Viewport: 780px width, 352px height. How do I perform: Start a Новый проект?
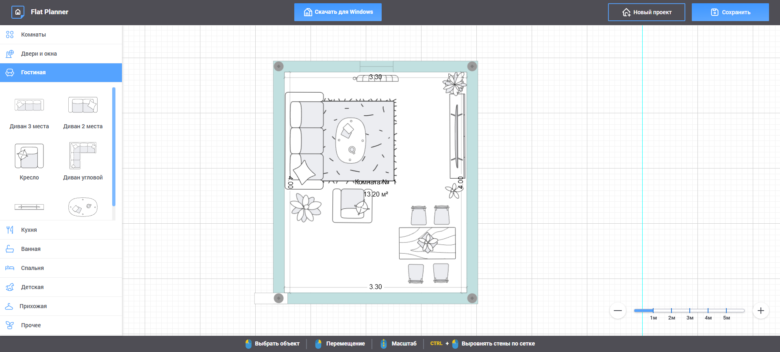coord(646,12)
